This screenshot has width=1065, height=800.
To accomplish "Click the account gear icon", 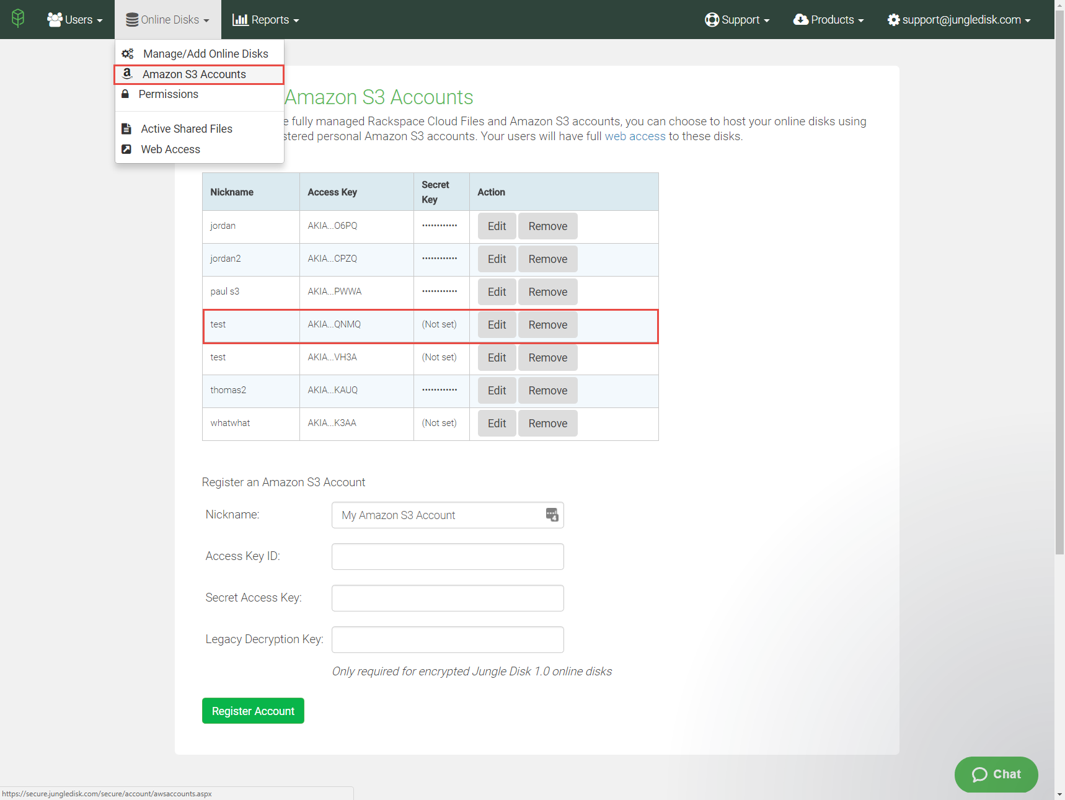I will (893, 20).
